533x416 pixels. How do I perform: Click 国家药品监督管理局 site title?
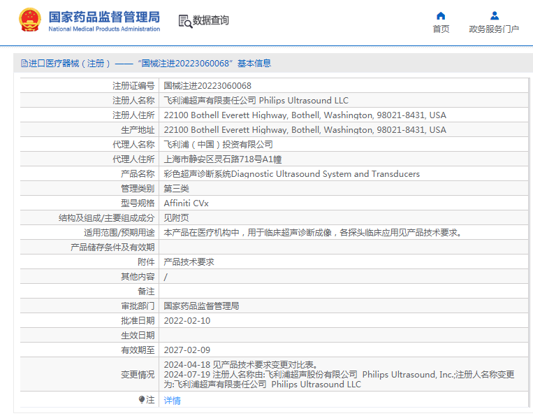[x=104, y=16]
